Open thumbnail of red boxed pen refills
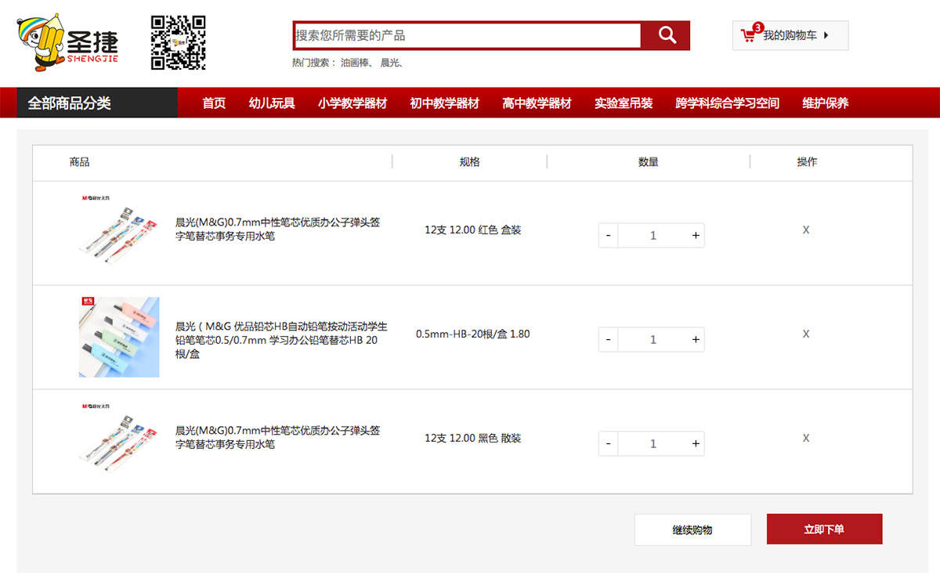Screen dimensions: 940x578 119,233
